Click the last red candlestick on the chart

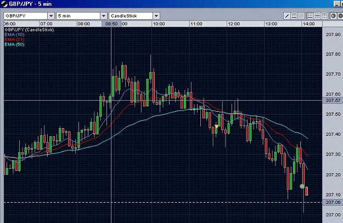point(307,191)
